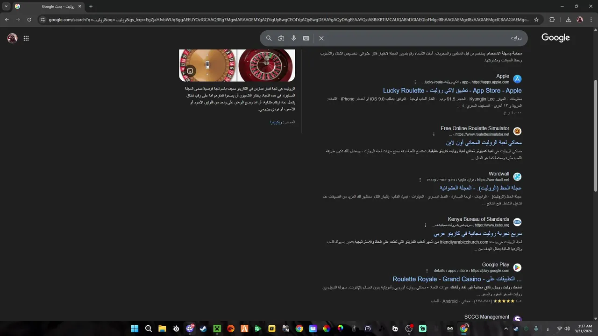Open the golden roulette wheel image thumbnail
The width and height of the screenshot is (598, 336).
click(x=208, y=65)
